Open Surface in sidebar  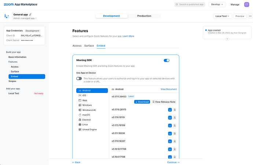pyautogui.click(x=15, y=71)
